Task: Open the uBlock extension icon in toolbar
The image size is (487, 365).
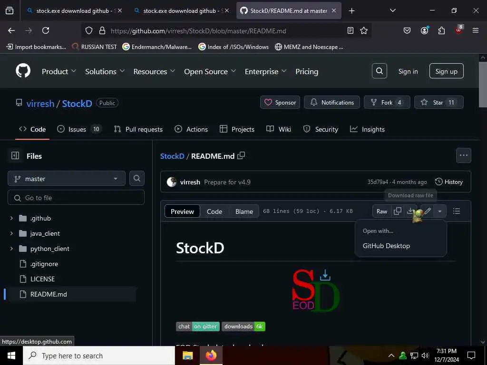Action: 459,30
